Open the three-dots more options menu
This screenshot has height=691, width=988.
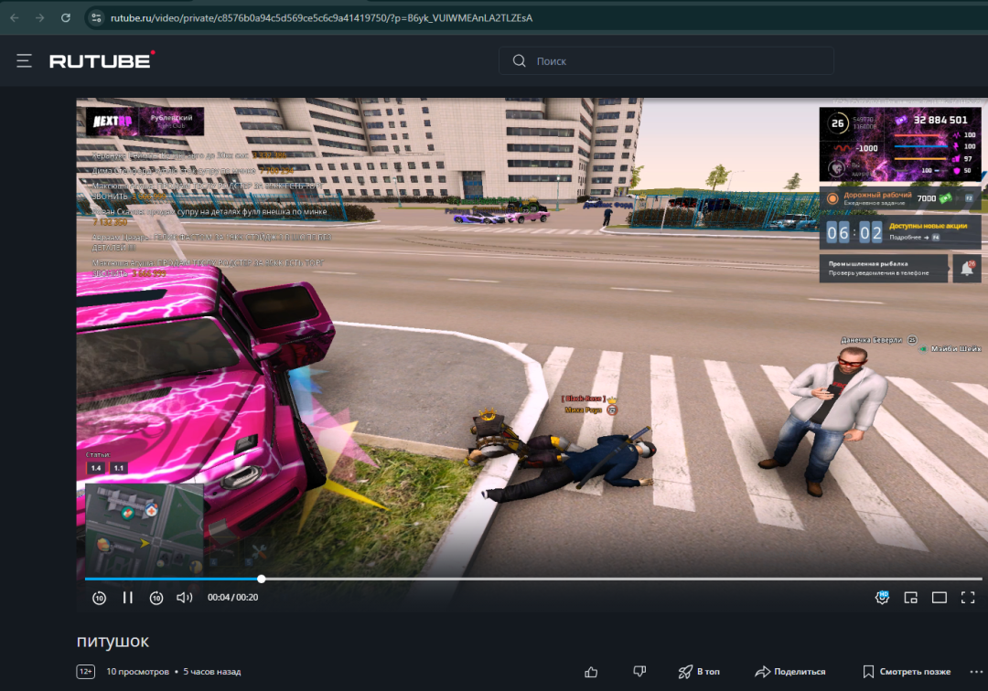tap(976, 672)
